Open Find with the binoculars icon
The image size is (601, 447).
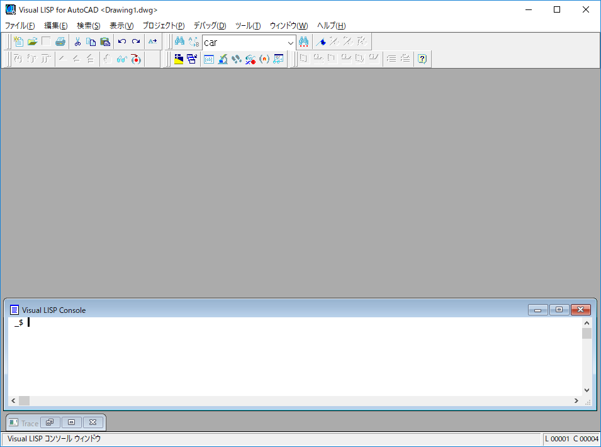tap(179, 42)
